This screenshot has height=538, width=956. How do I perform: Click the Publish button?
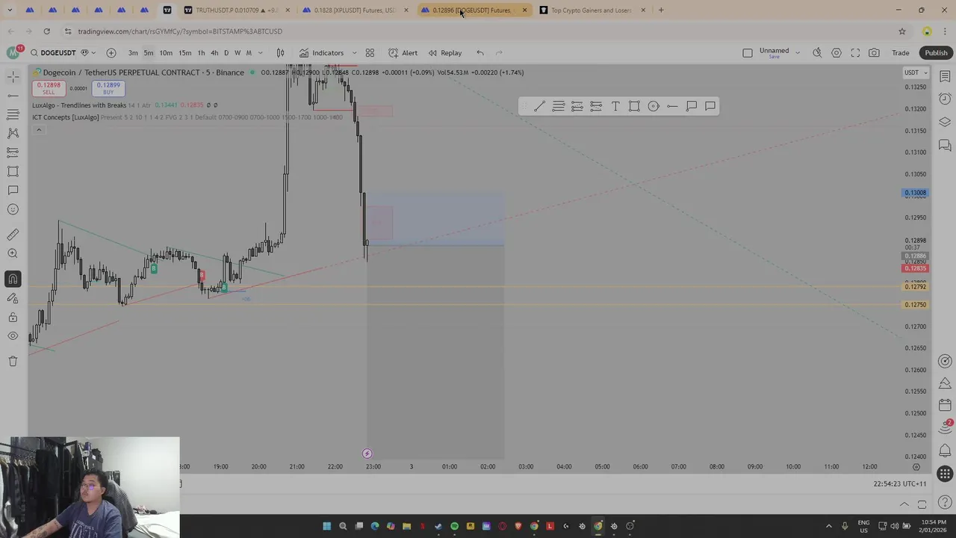click(936, 53)
